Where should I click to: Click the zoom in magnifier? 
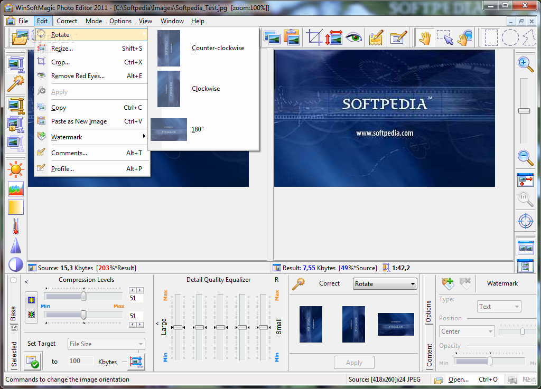click(x=525, y=64)
